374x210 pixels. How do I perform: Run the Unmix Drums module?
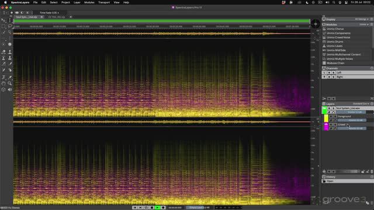(335, 41)
